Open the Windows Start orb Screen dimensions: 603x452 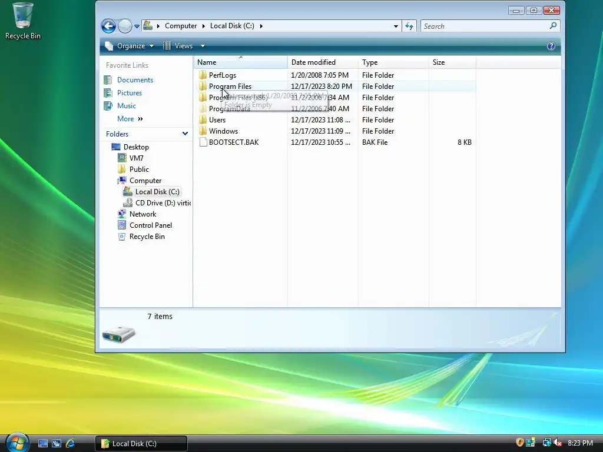pyautogui.click(x=17, y=442)
